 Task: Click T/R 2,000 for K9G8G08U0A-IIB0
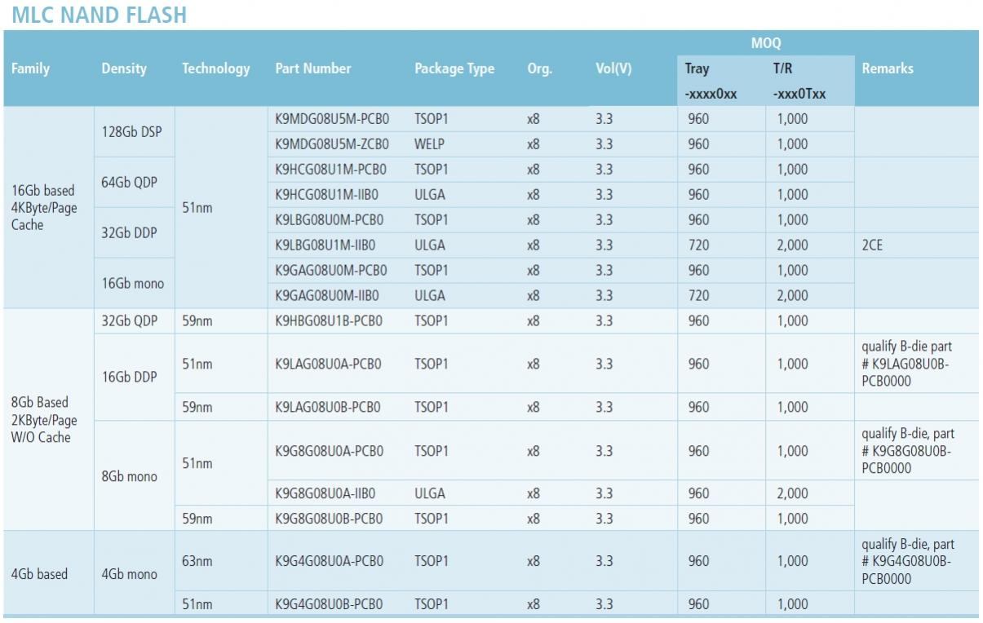(x=791, y=493)
